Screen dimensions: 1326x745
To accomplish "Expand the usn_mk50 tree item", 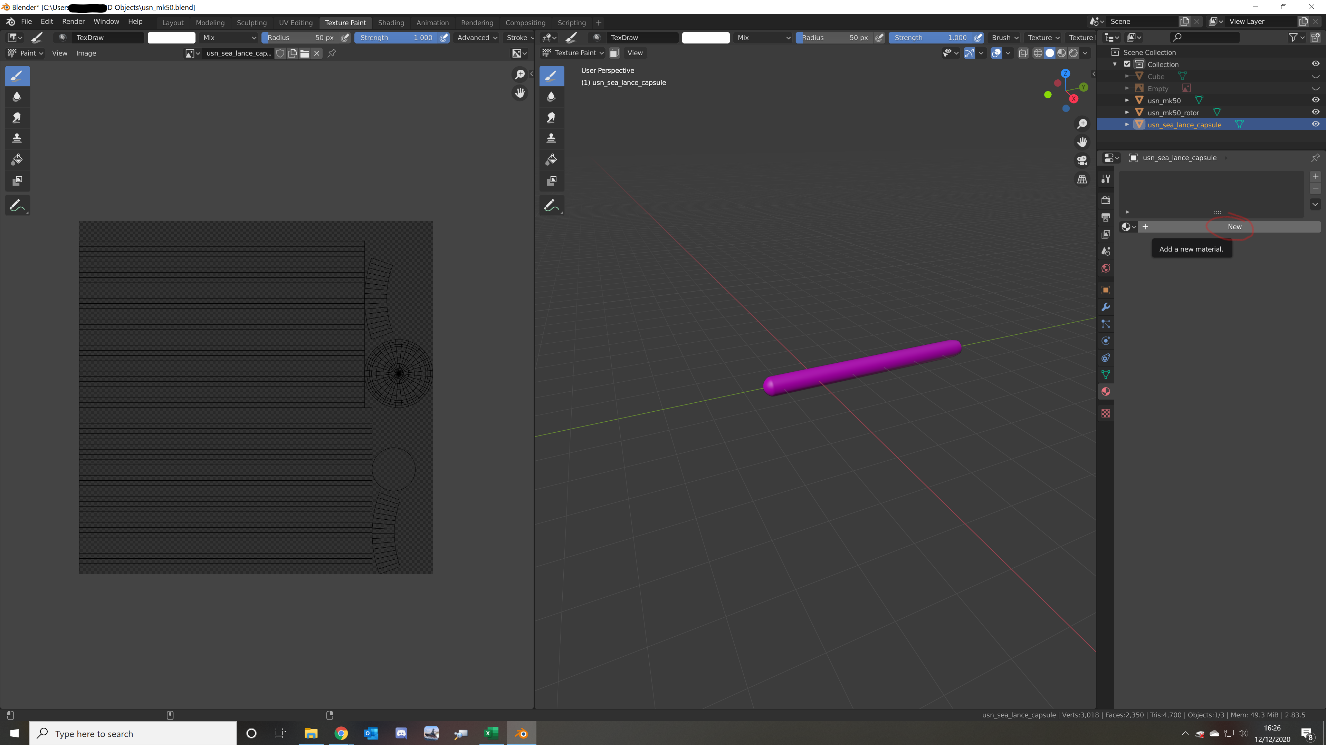I will coord(1127,100).
